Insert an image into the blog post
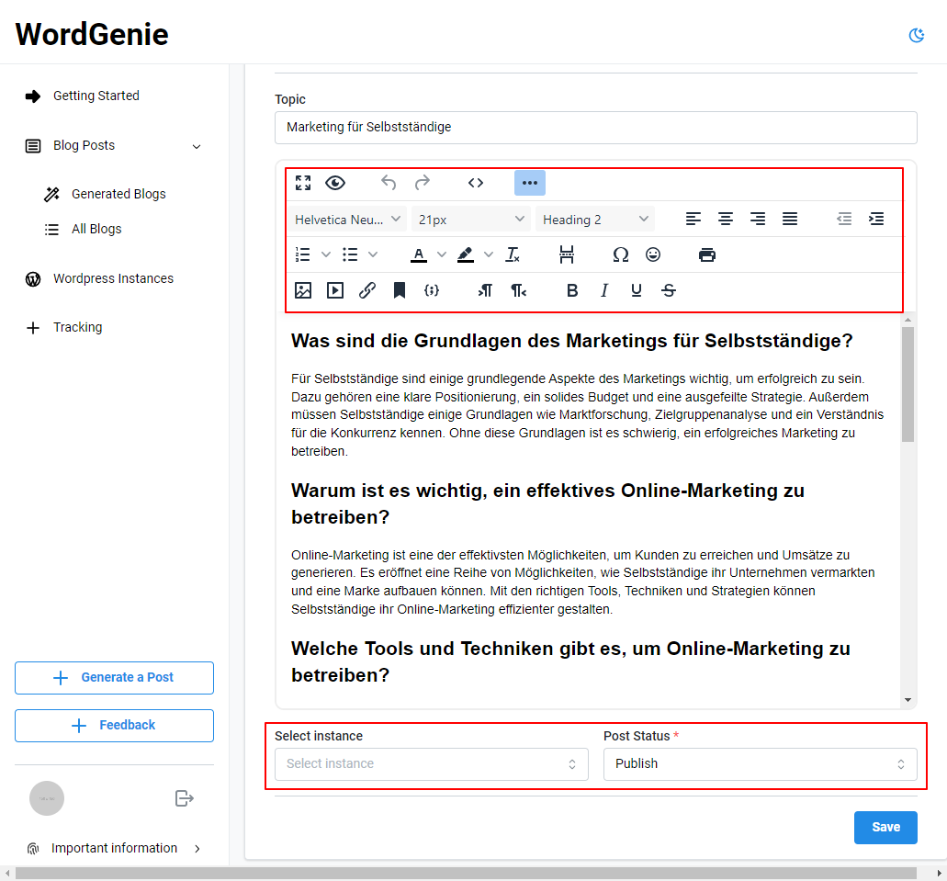Image resolution: width=947 pixels, height=881 pixels. pyautogui.click(x=303, y=290)
